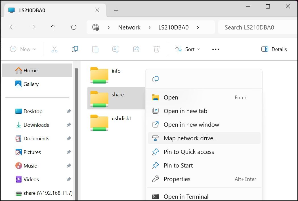
Task: Open the usbdisk1 network folder
Action: (x=111, y=123)
